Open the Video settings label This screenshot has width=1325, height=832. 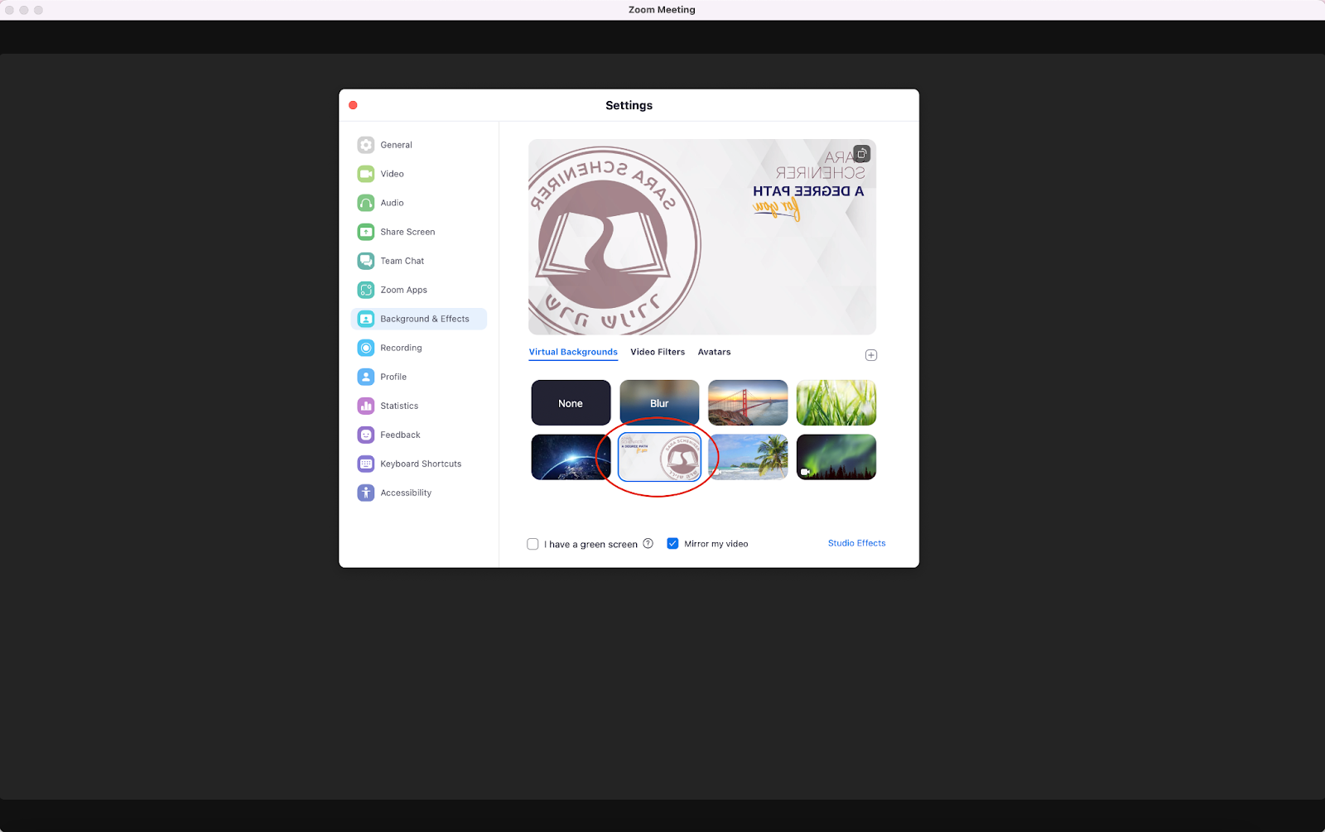(392, 174)
